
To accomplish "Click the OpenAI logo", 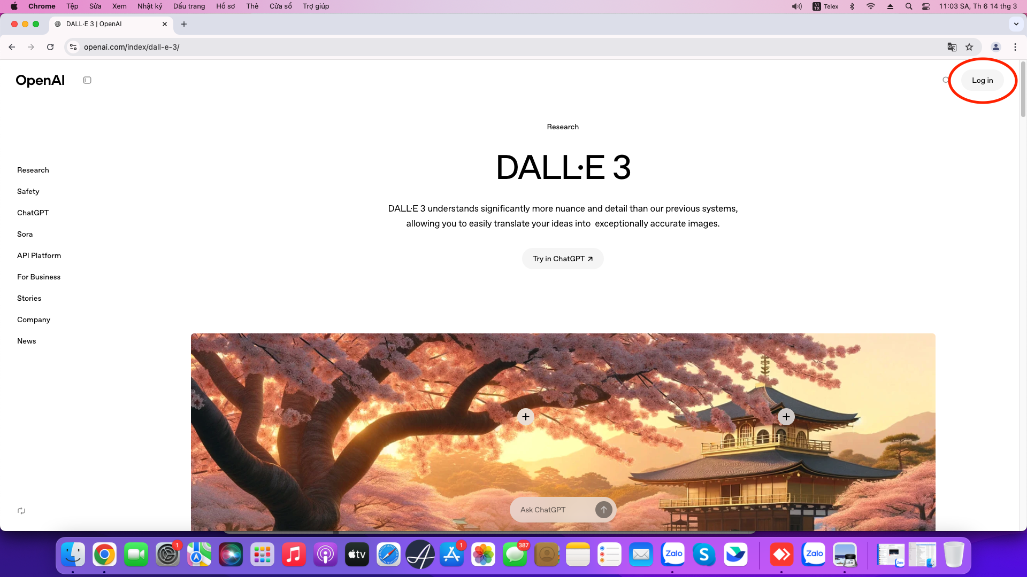I will (40, 80).
